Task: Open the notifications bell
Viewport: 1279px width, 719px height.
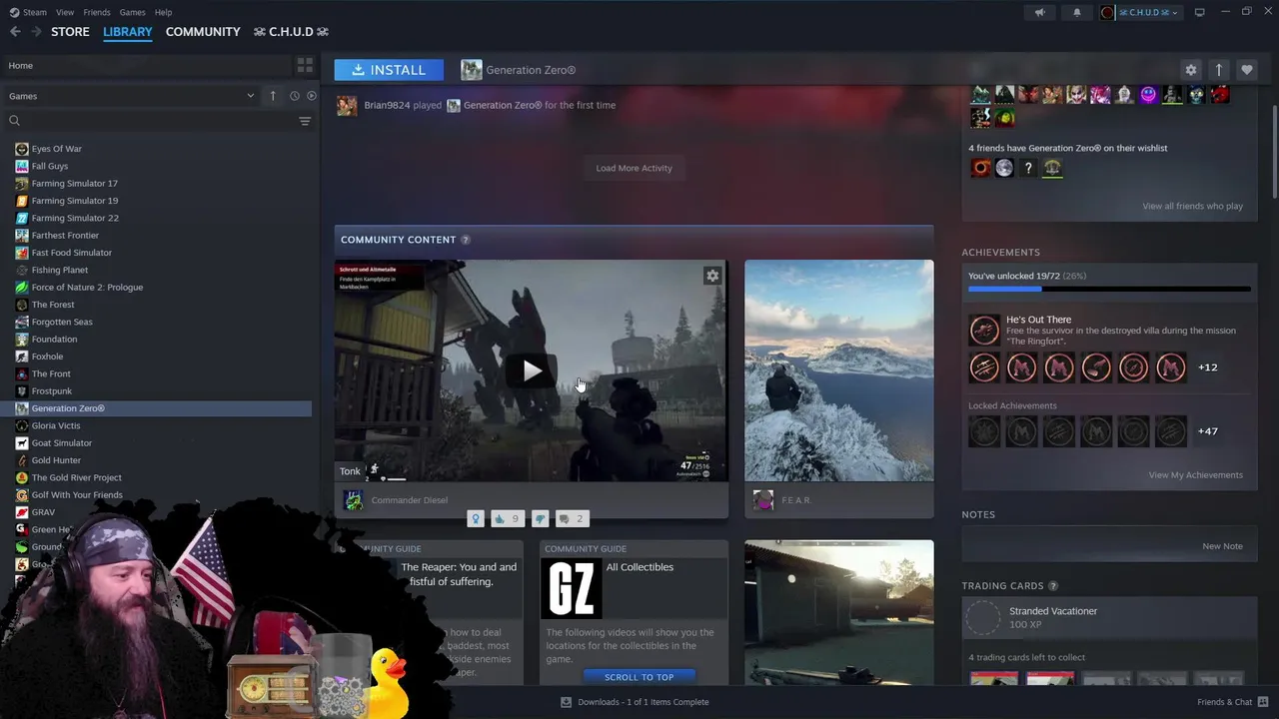Action: coord(1077,12)
